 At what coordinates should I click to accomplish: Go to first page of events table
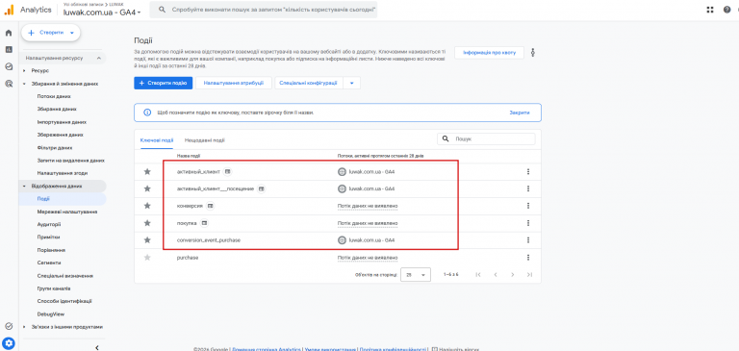(x=478, y=275)
